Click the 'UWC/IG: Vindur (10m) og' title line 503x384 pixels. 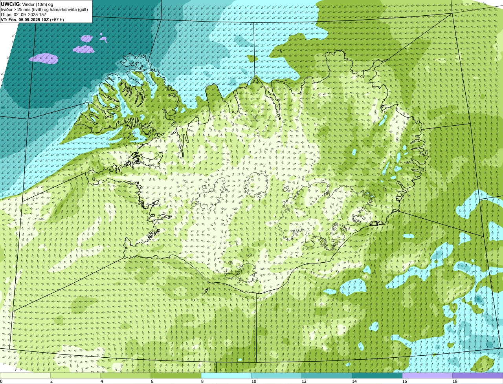(x=27, y=4)
